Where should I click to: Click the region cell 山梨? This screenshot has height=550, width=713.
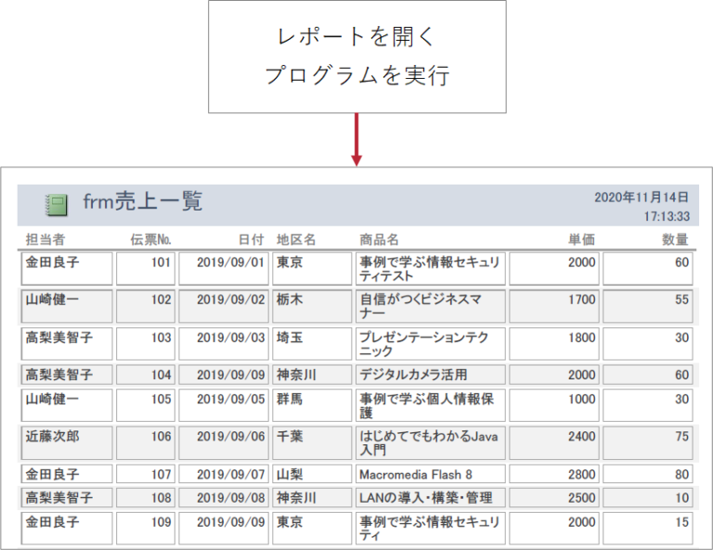click(x=312, y=474)
